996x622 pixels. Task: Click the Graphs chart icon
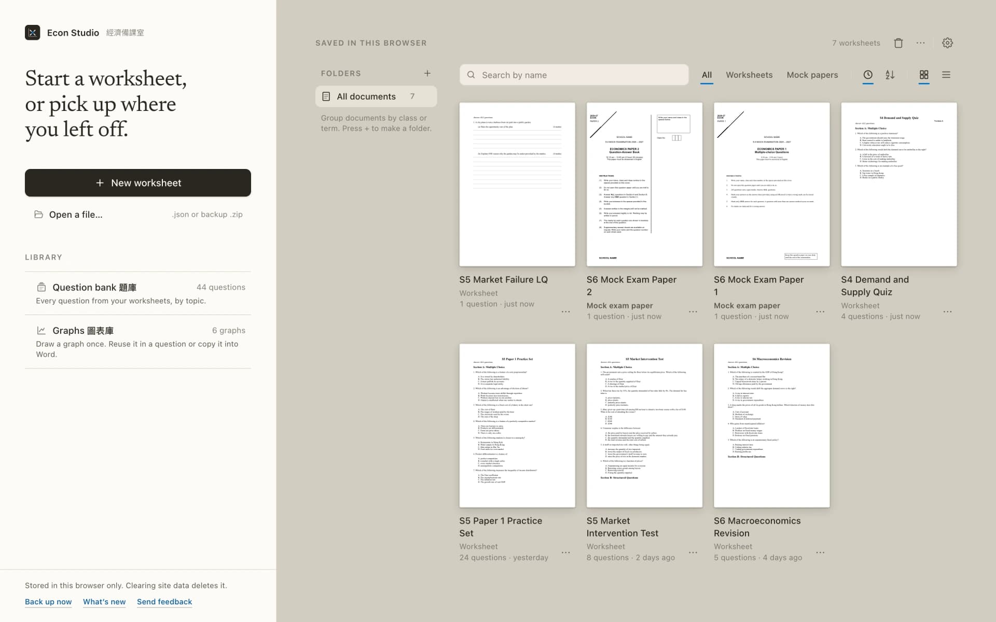click(41, 330)
